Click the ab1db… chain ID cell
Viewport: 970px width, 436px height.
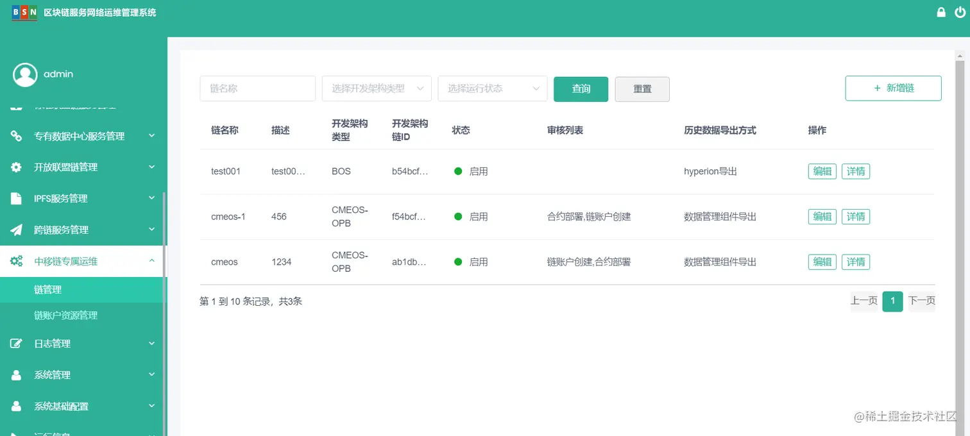[x=410, y=262]
